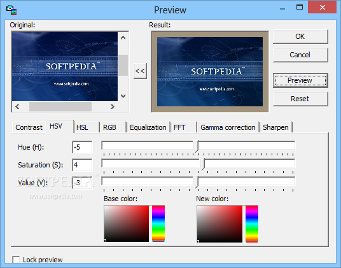The image size is (341, 268).
Task: Open the Gamma correction tab
Action: click(228, 127)
